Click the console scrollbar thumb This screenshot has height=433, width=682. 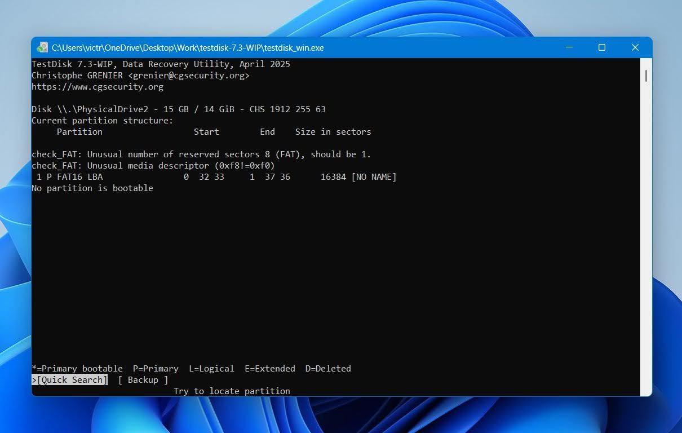pyautogui.click(x=646, y=75)
